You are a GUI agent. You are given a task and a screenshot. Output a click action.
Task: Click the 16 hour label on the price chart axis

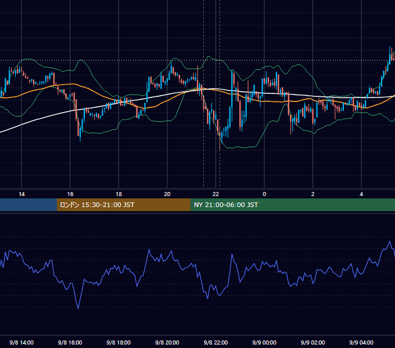(70, 194)
